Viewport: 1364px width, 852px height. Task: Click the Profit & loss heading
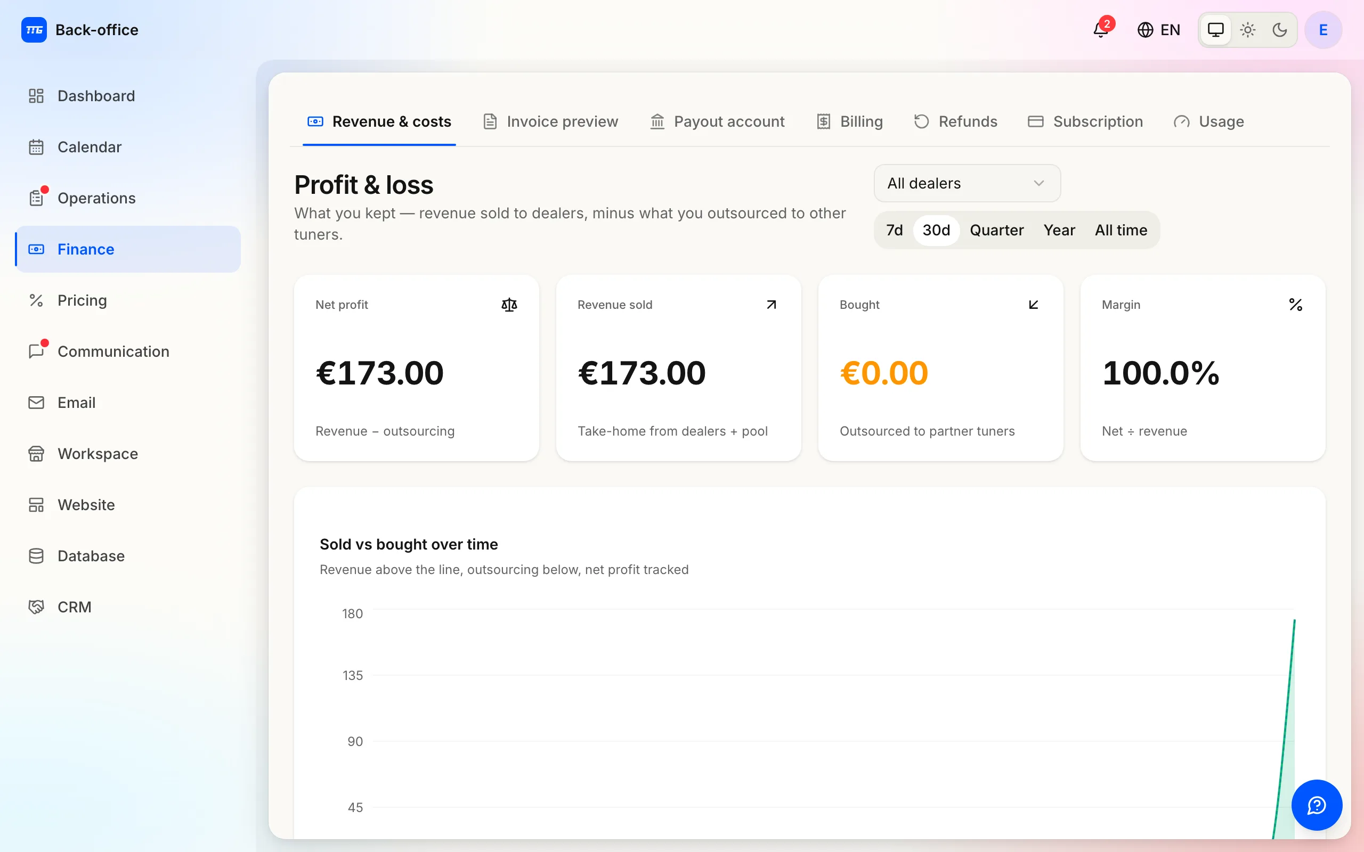tap(363, 185)
